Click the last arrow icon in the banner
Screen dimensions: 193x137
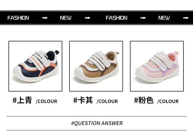186,18
